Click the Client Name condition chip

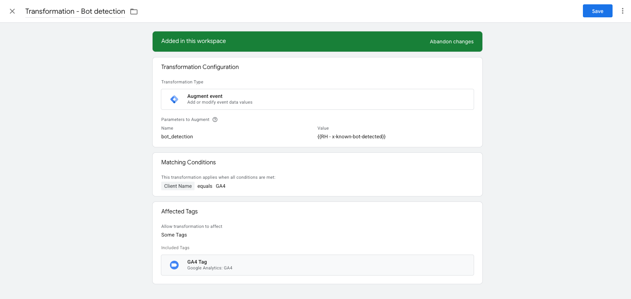click(178, 186)
